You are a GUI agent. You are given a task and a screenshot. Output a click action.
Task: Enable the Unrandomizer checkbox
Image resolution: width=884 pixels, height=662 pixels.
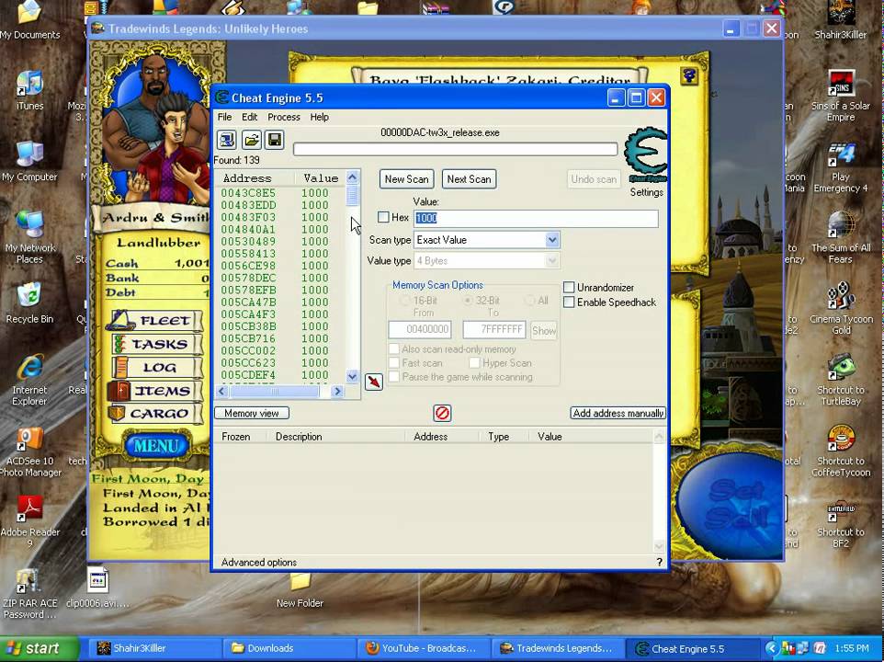[569, 288]
